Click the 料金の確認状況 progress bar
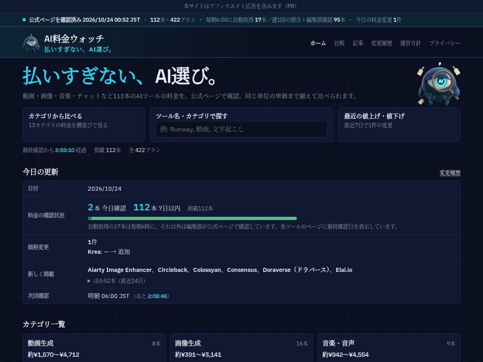483x362 pixels. [192, 218]
